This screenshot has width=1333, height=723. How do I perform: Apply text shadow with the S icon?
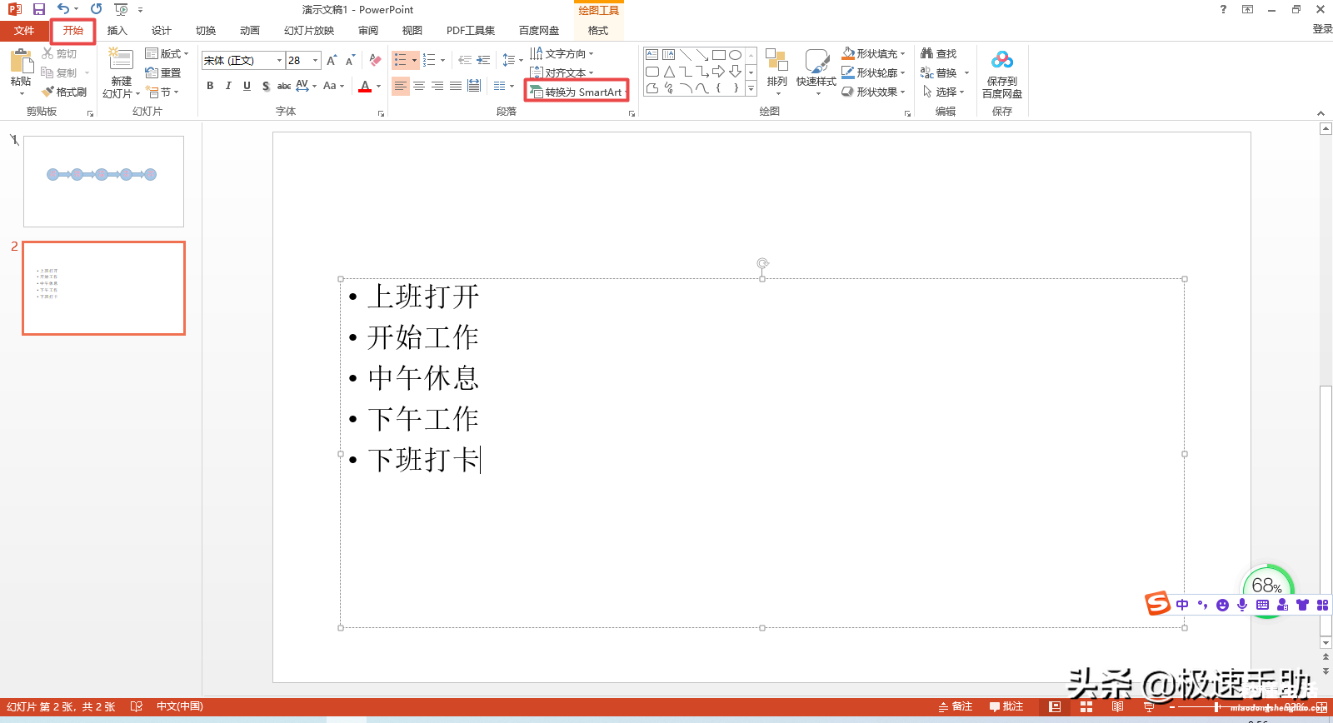(265, 86)
